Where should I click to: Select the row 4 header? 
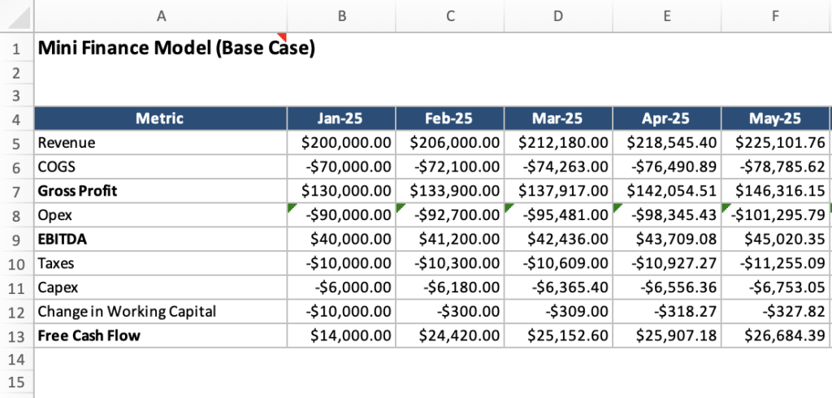16,119
